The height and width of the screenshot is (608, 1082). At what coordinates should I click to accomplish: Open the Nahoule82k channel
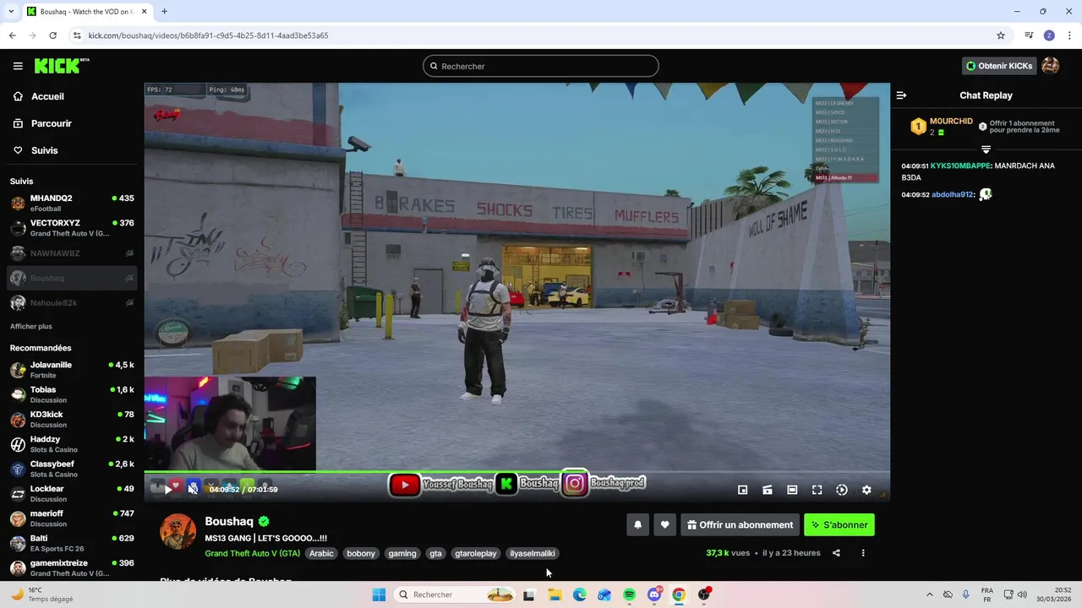click(x=72, y=302)
